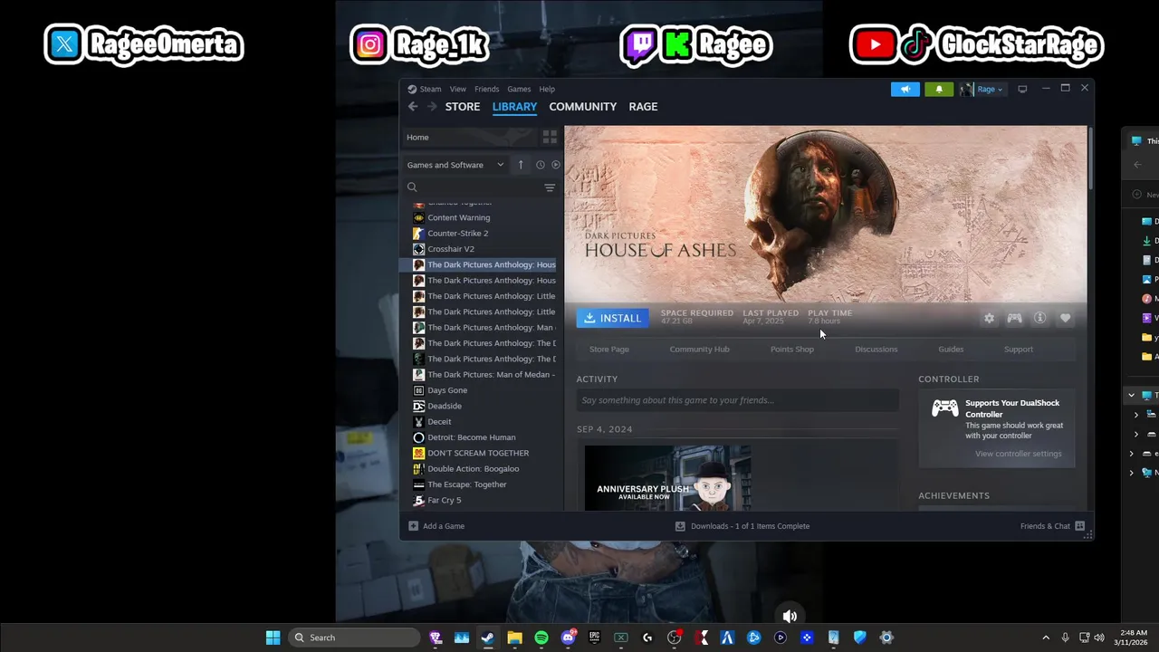Viewport: 1159px width, 652px height.
Task: Open Windows Security shield on taskbar
Action: [x=860, y=638]
